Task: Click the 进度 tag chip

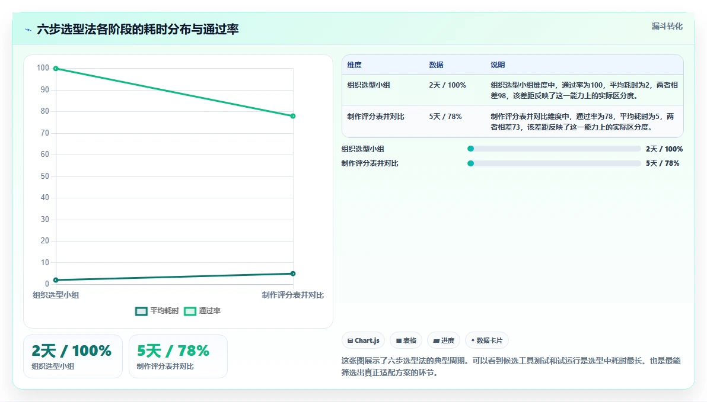Action: click(444, 340)
